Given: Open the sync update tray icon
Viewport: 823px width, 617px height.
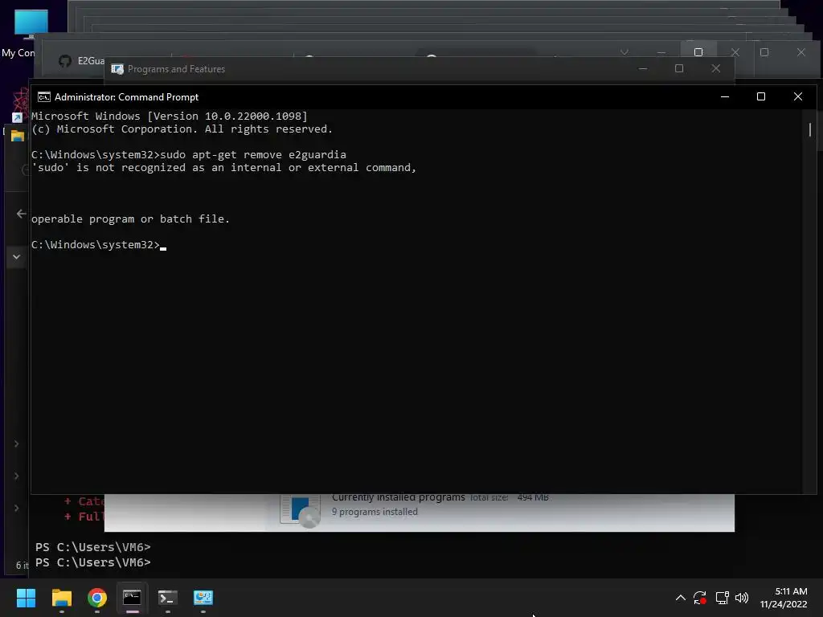Looking at the screenshot, I should (x=700, y=598).
